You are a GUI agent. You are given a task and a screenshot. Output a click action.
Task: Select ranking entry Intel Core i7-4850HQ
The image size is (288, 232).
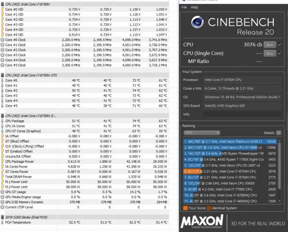(230, 201)
